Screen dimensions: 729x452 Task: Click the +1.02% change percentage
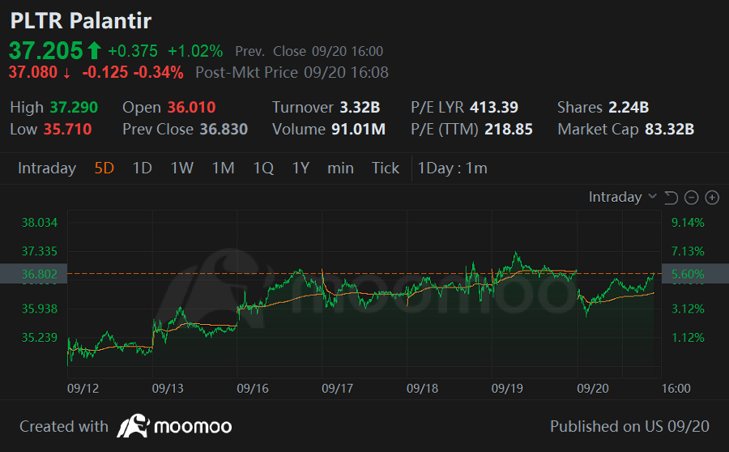[195, 51]
